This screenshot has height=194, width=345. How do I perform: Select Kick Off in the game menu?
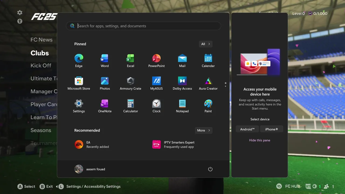pyautogui.click(x=41, y=65)
